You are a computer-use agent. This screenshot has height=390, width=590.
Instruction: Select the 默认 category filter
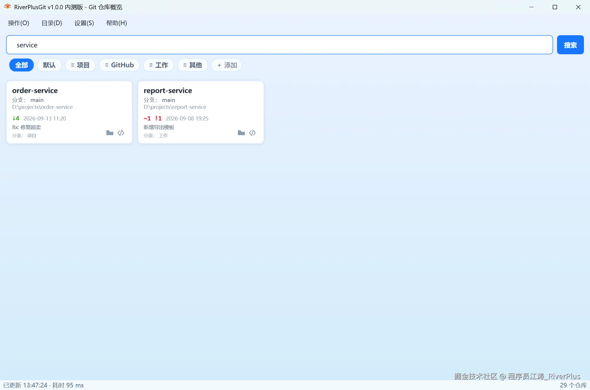coord(49,65)
